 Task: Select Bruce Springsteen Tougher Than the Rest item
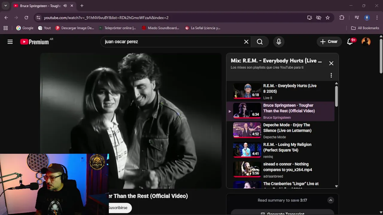click(280, 111)
